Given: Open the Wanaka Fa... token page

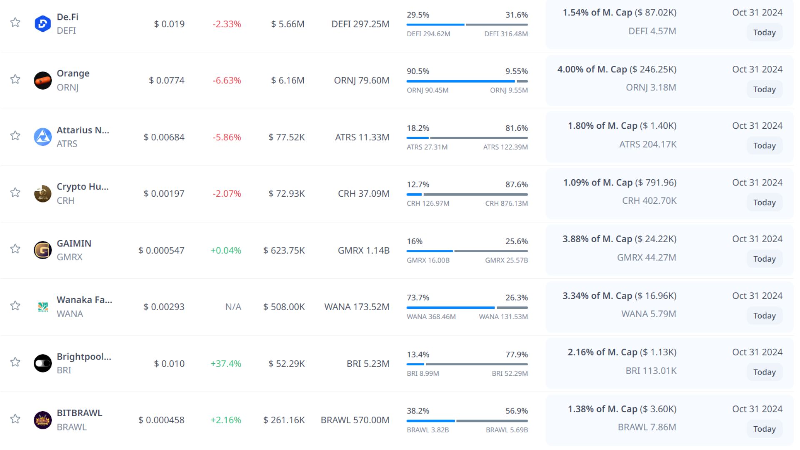Looking at the screenshot, I should point(84,300).
